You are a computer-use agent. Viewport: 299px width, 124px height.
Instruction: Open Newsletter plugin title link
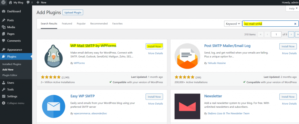point(213,96)
